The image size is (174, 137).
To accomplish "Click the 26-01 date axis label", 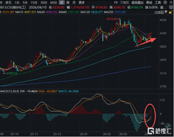I will tap(84, 134).
